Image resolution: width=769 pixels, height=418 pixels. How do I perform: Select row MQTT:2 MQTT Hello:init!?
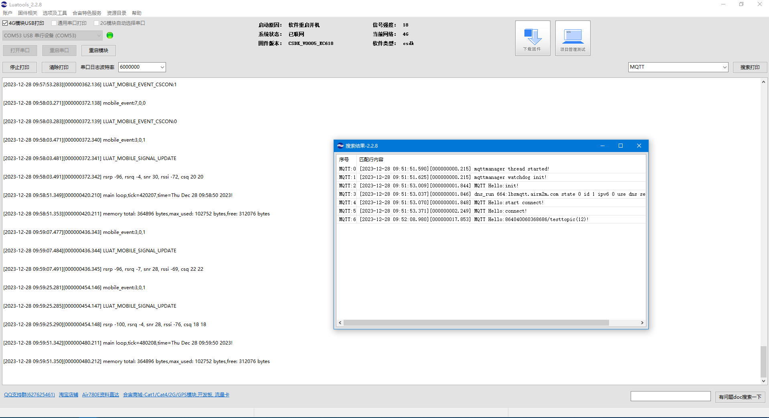[491, 186]
